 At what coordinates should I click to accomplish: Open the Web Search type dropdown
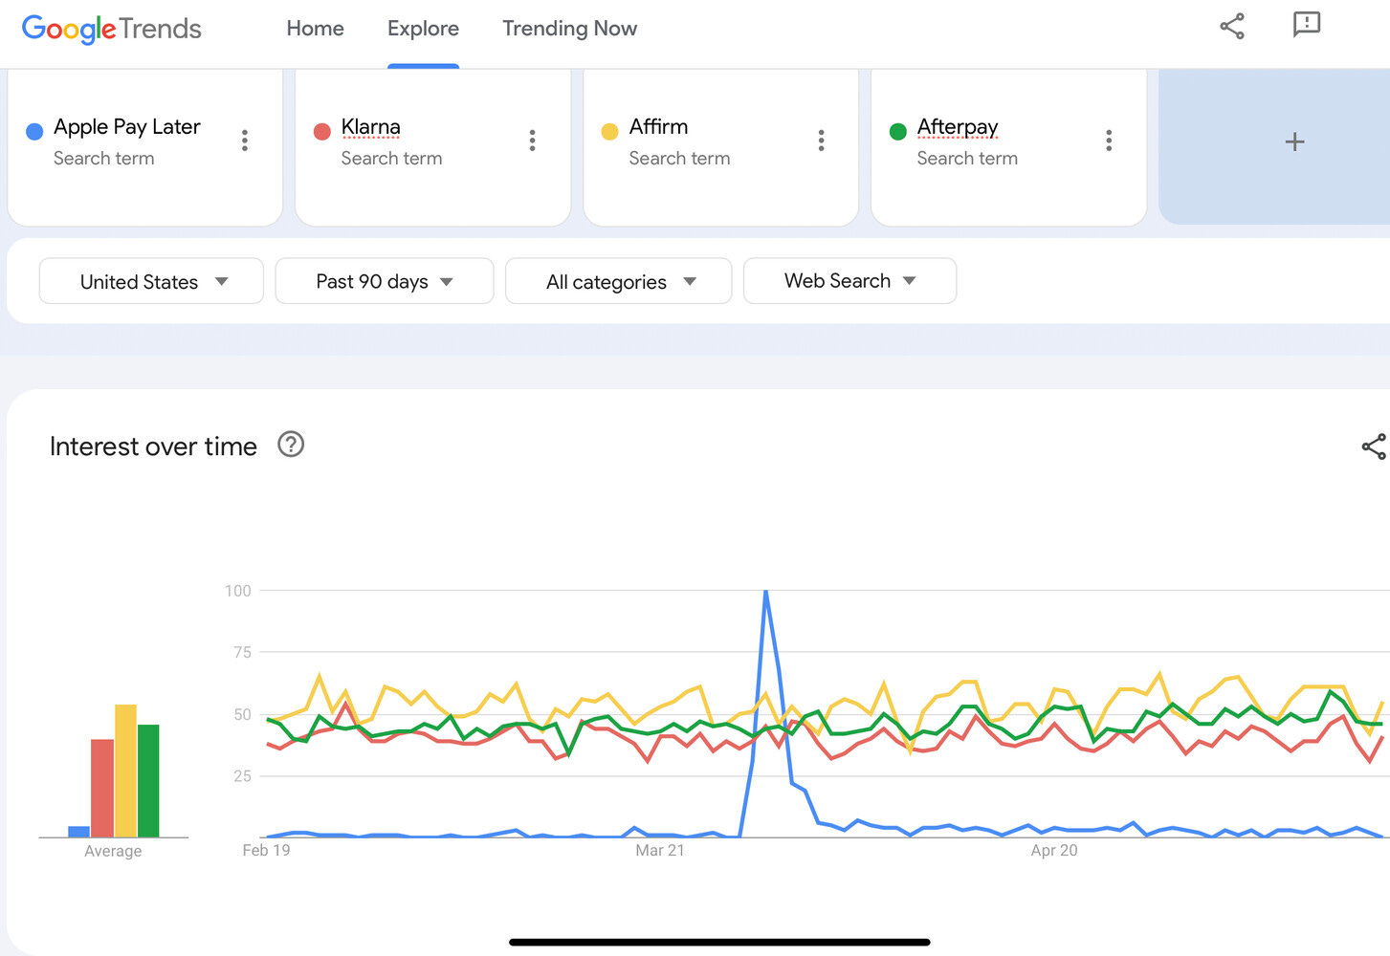[849, 281]
